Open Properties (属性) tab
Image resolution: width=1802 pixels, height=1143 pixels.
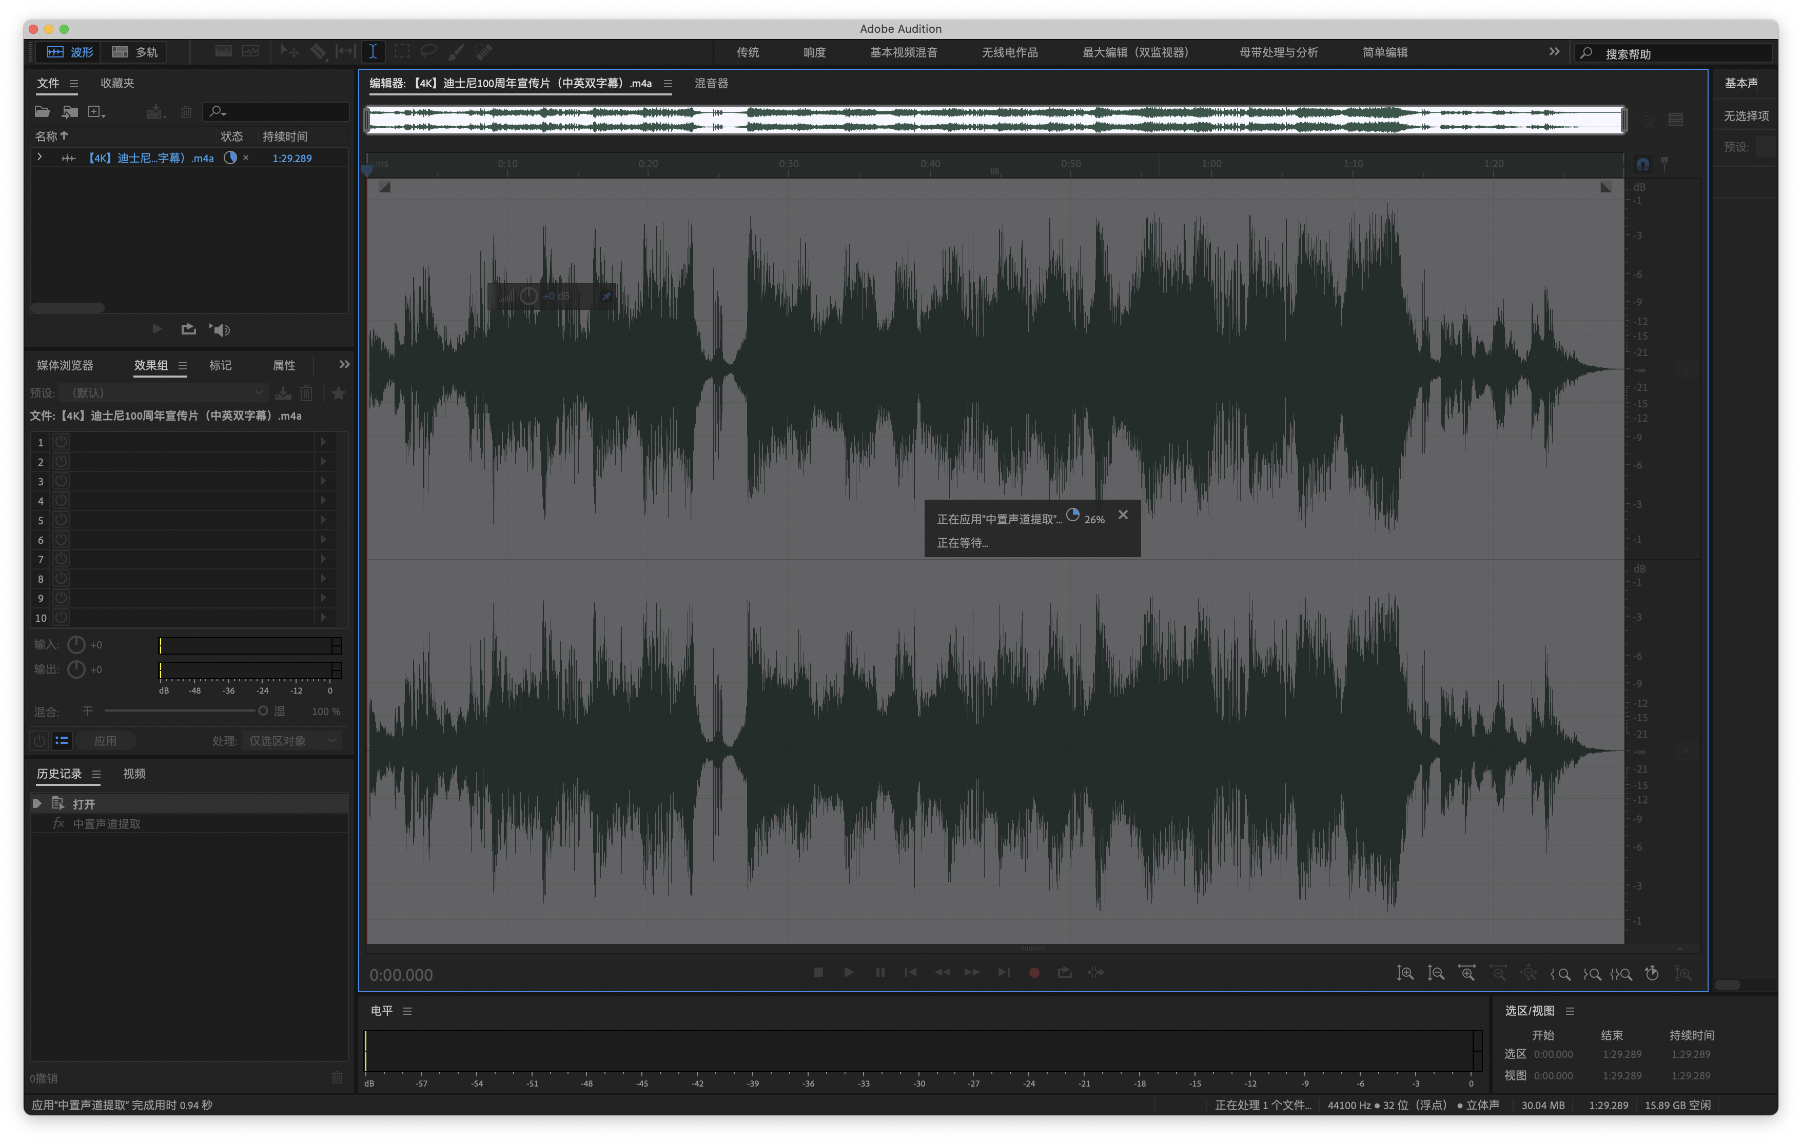[284, 365]
